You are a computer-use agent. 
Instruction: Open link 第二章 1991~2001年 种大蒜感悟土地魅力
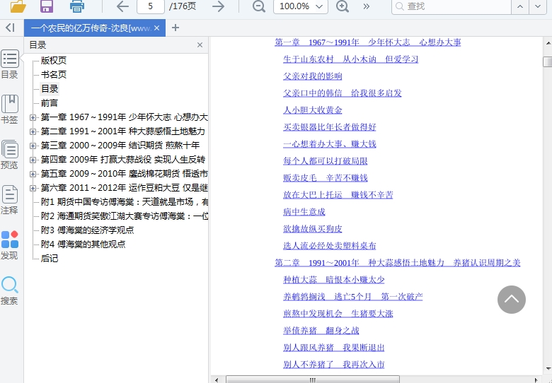[398, 262]
